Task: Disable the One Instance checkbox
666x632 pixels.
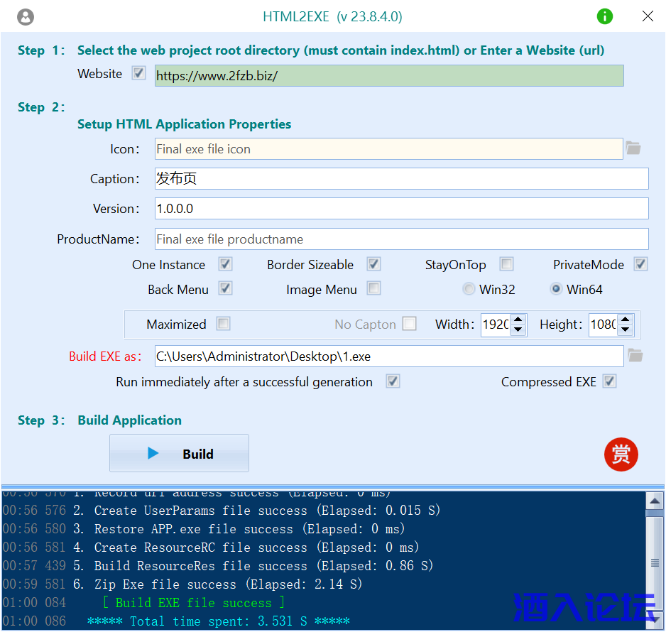Action: click(x=225, y=264)
